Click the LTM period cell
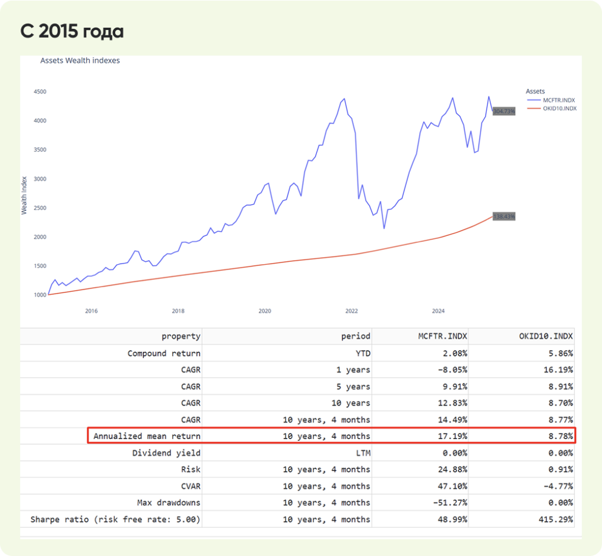 pyautogui.click(x=363, y=453)
